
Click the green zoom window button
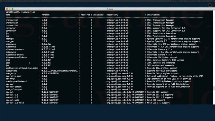[13, 9]
